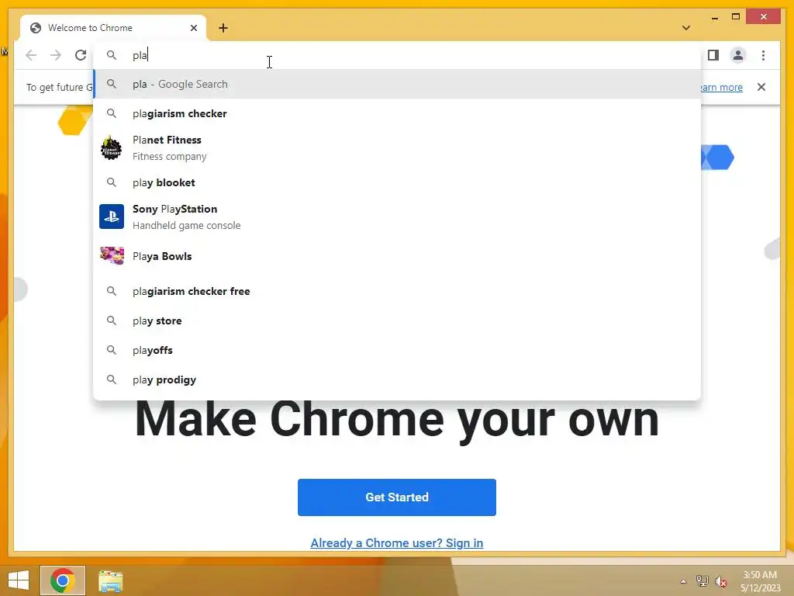Open the Windows Start button
This screenshot has width=794, height=596.
[x=19, y=580]
